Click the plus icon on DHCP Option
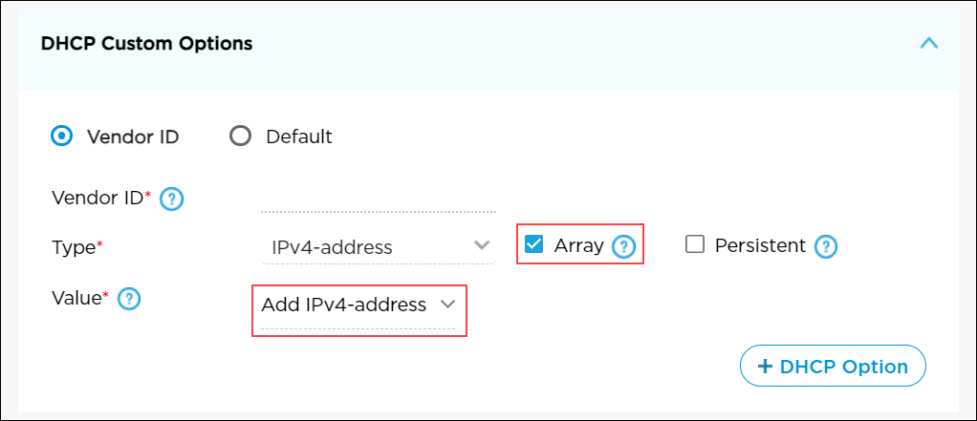This screenshot has width=977, height=421. click(765, 367)
